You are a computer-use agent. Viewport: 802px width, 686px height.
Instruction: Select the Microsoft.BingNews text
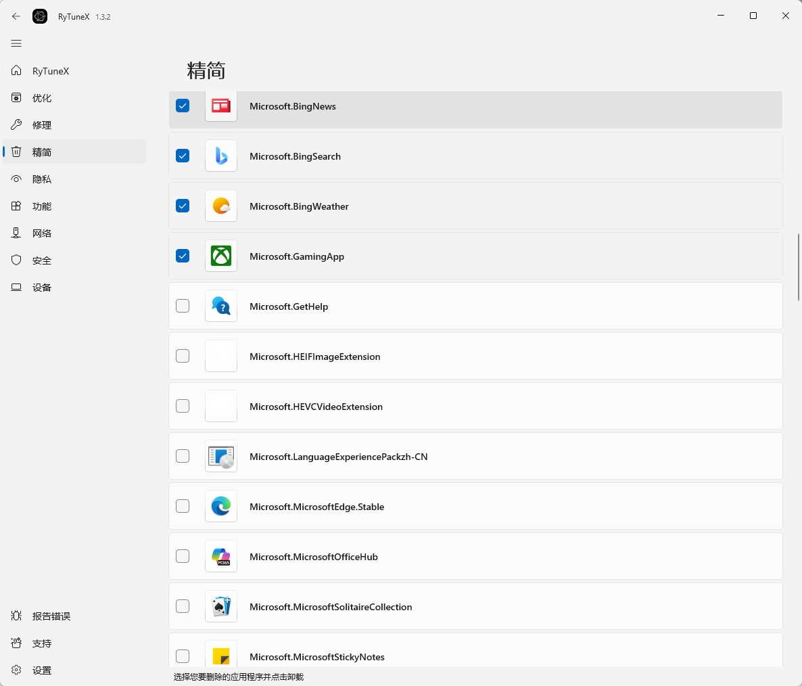[x=293, y=106]
